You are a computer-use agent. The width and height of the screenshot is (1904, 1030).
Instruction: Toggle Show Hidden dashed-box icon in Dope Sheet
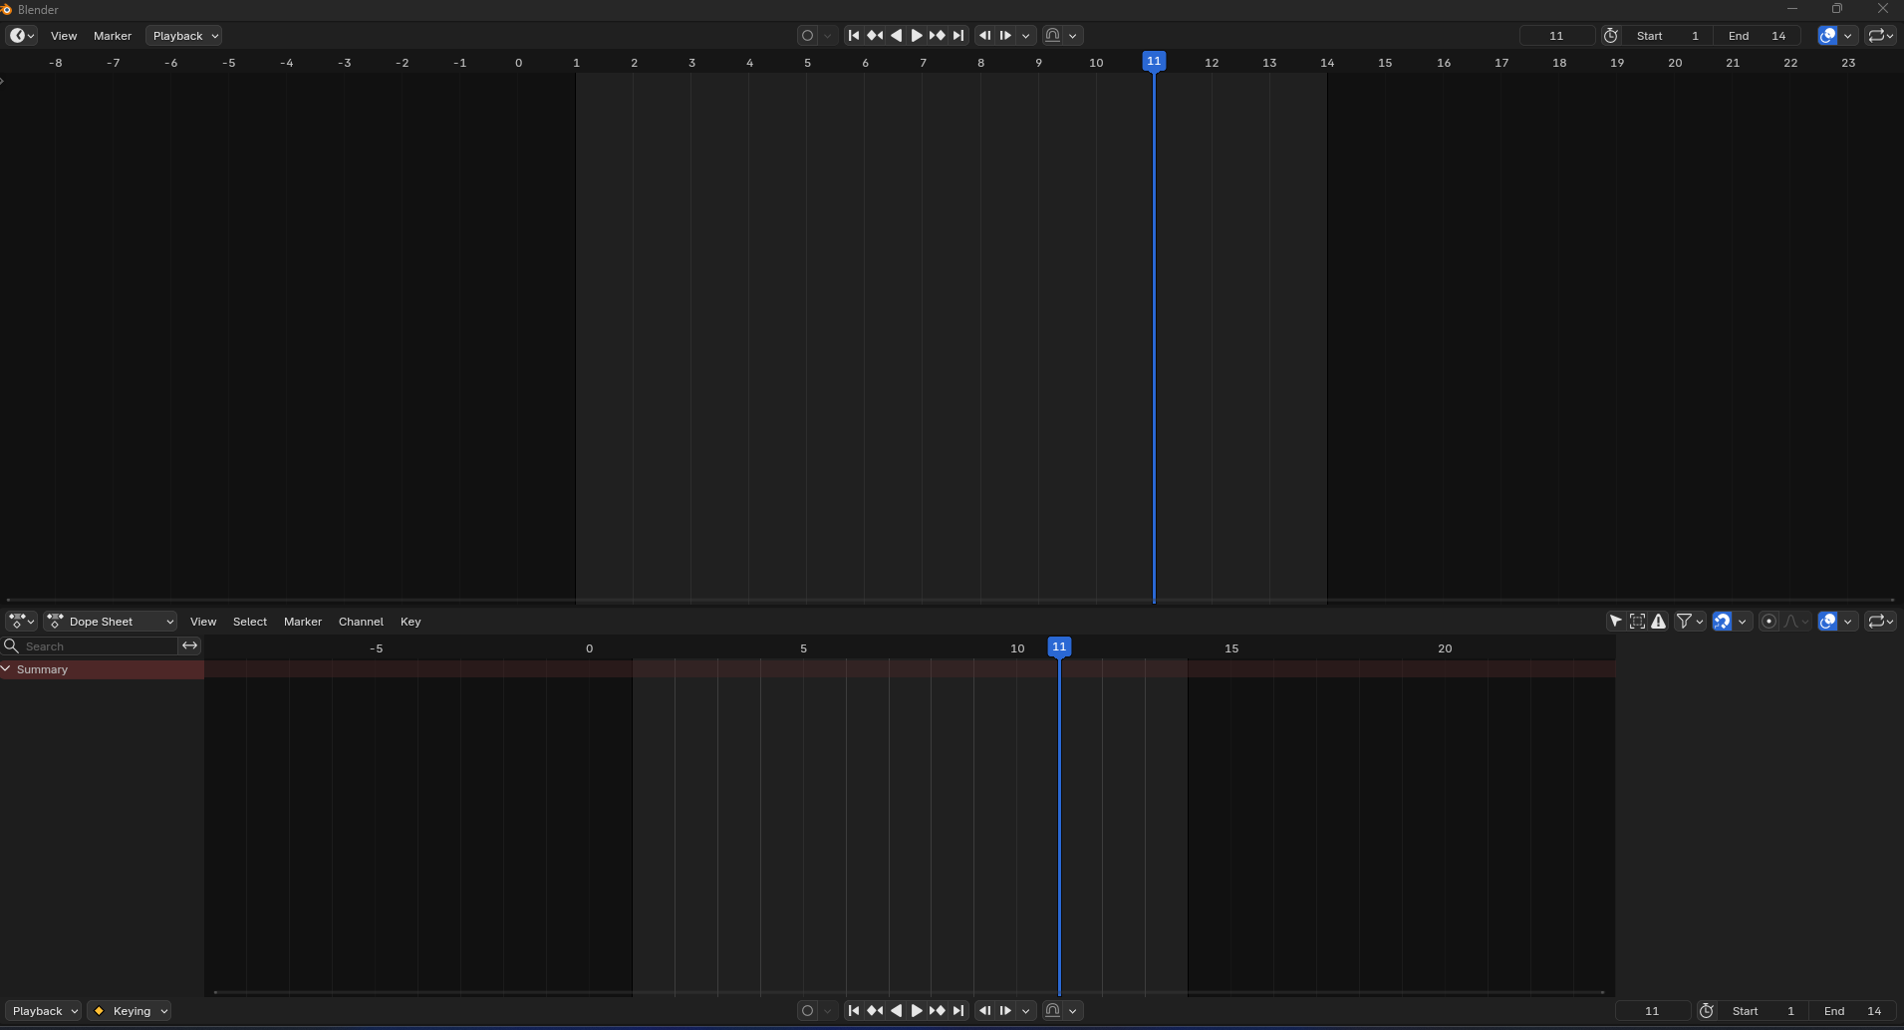click(1637, 622)
